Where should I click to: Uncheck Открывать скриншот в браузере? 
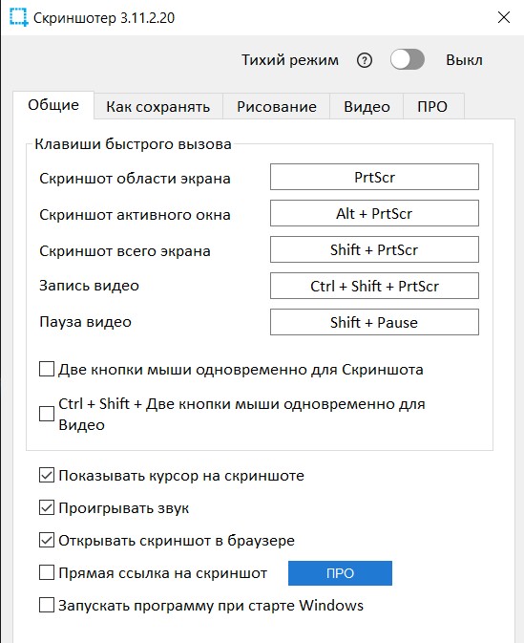tap(47, 540)
